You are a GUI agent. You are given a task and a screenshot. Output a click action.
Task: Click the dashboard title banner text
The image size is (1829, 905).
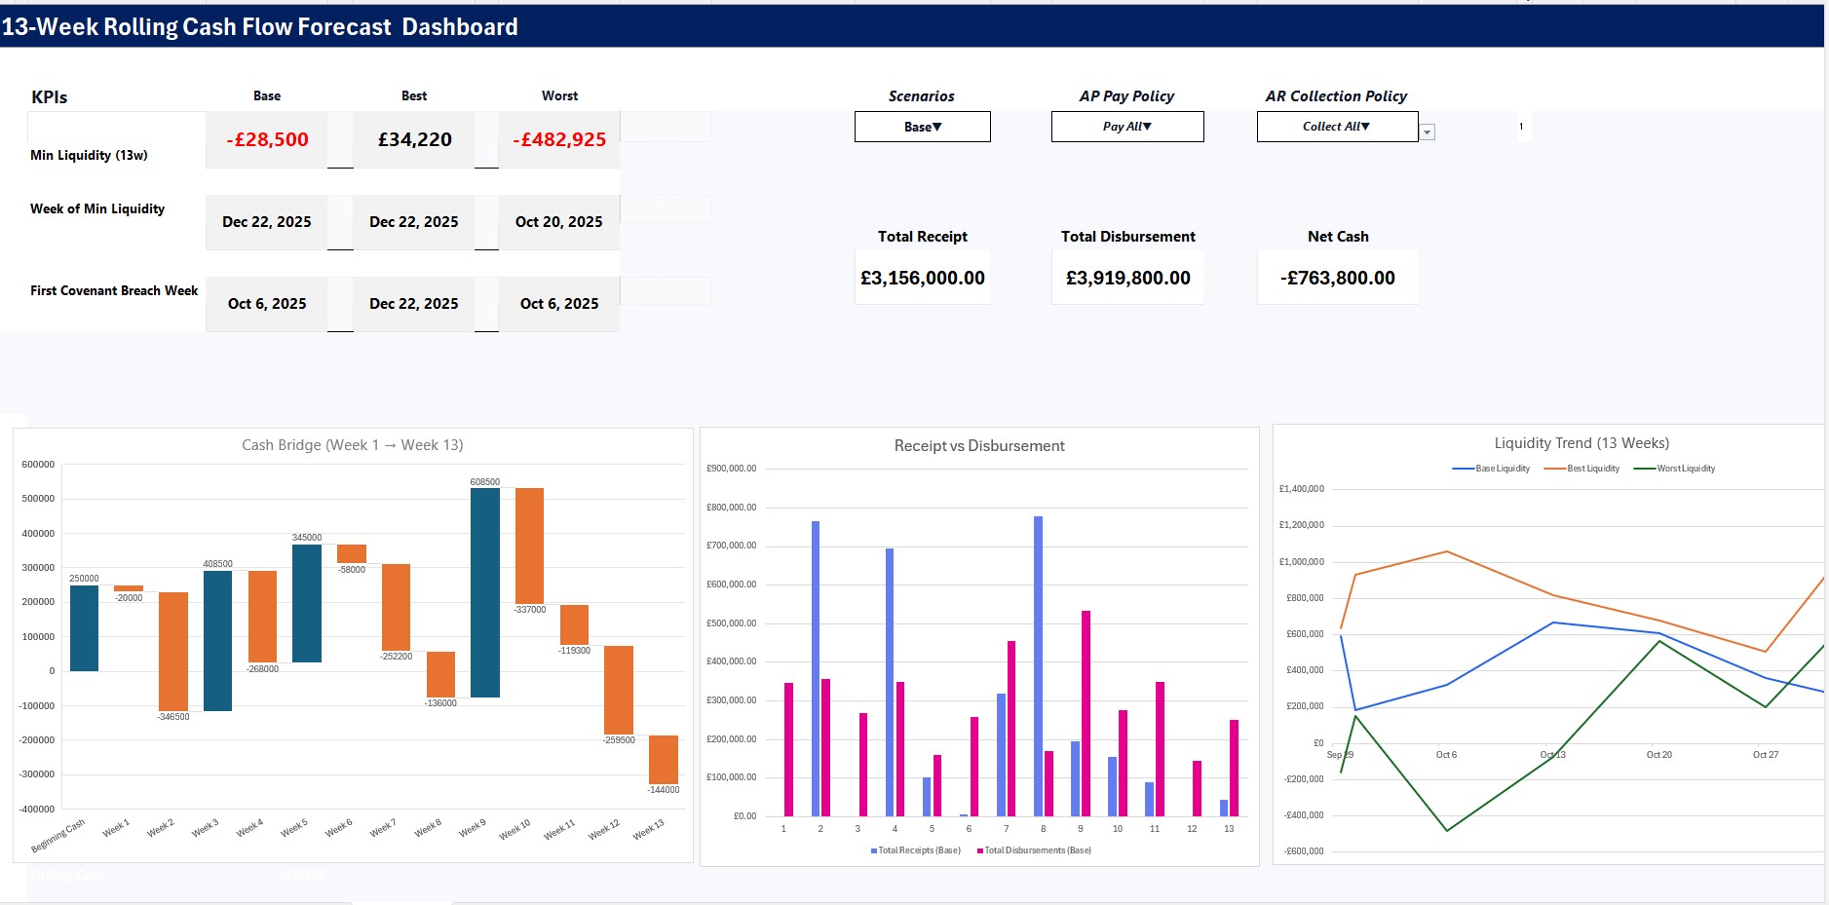(260, 27)
